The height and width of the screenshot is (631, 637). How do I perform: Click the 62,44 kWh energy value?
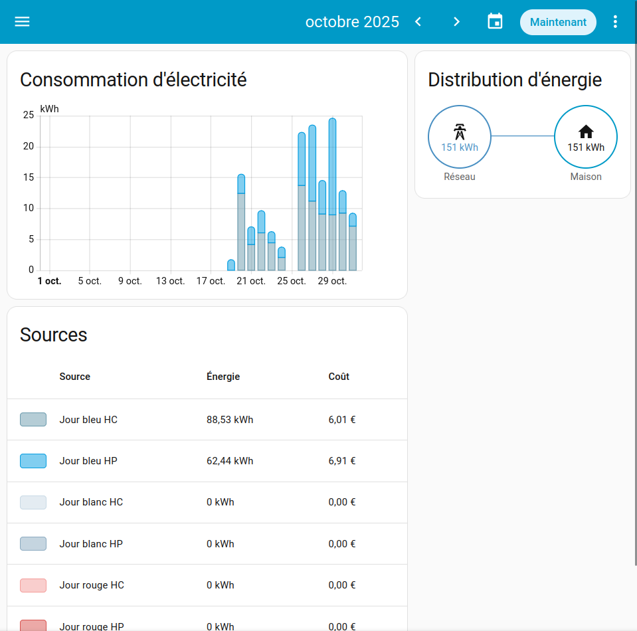(230, 461)
